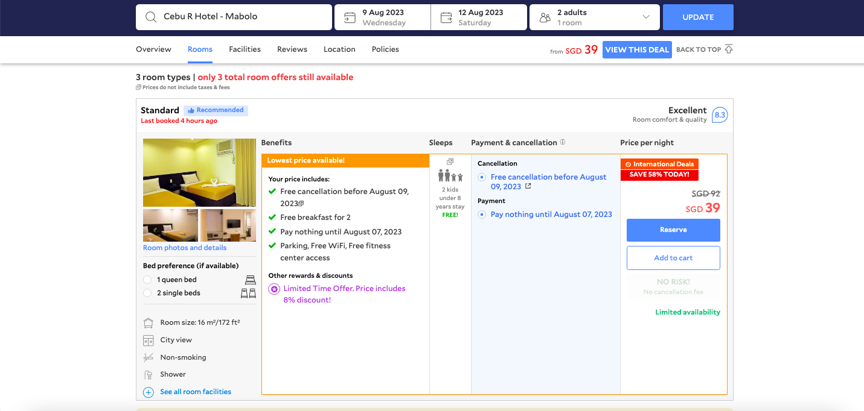Click the 'Room size: 16 m²/172 ft²' text
The width and height of the screenshot is (864, 411).
[200, 323]
